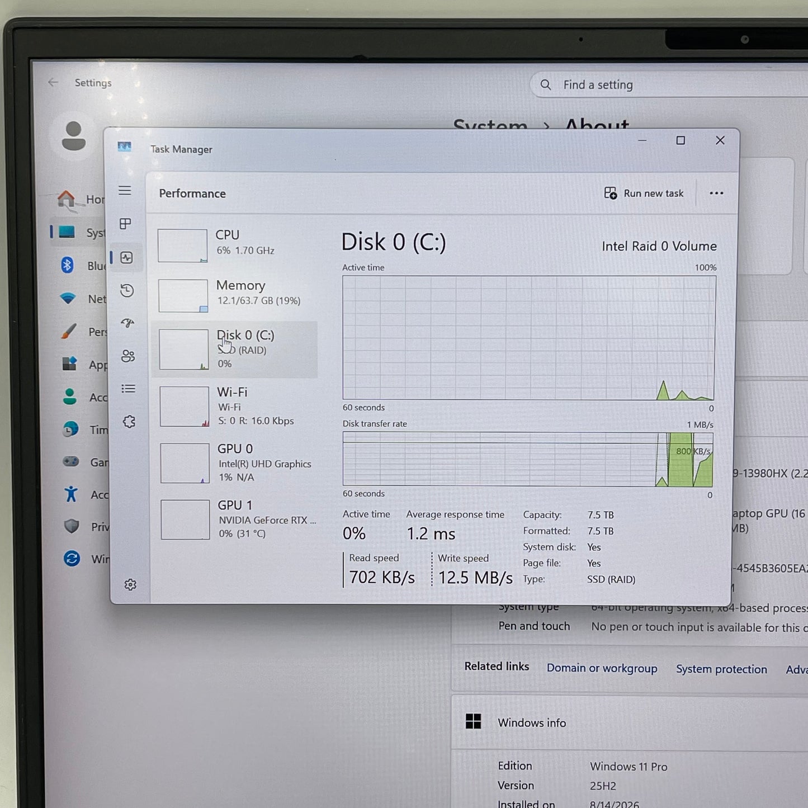808x808 pixels.
Task: Click the GPU 0 mini graph thumbnail
Action: [185, 463]
